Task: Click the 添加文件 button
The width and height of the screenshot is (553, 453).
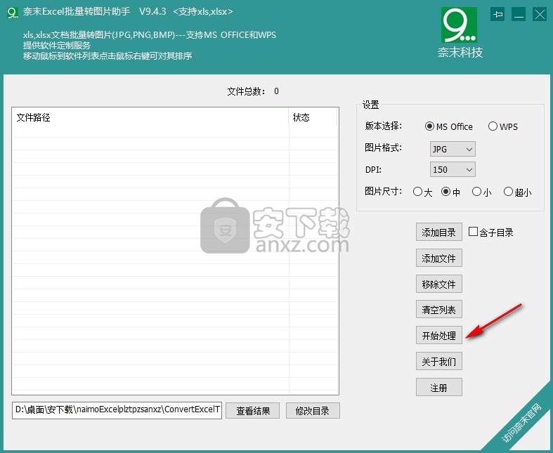Action: pyautogui.click(x=439, y=258)
